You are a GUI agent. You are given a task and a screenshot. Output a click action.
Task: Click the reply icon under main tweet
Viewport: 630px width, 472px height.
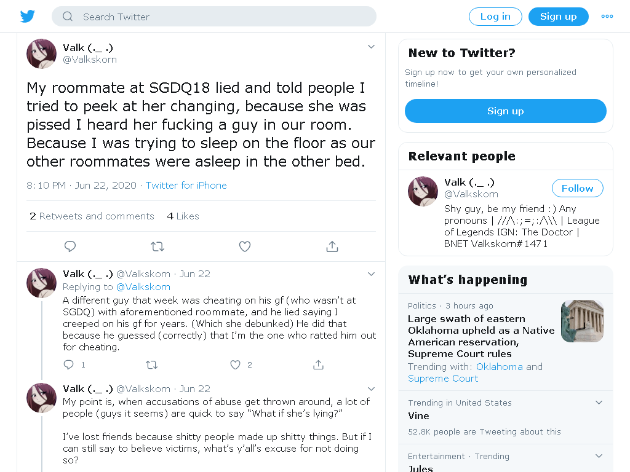pyautogui.click(x=70, y=246)
